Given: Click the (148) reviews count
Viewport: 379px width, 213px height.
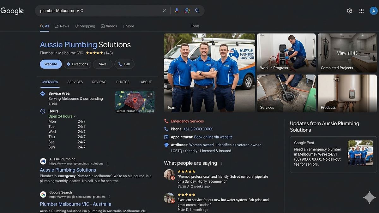Looking at the screenshot, I should (x=108, y=53).
